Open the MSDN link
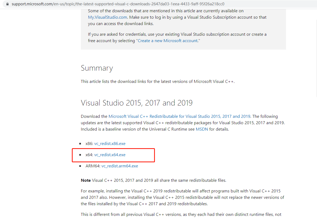 (x=202, y=129)
